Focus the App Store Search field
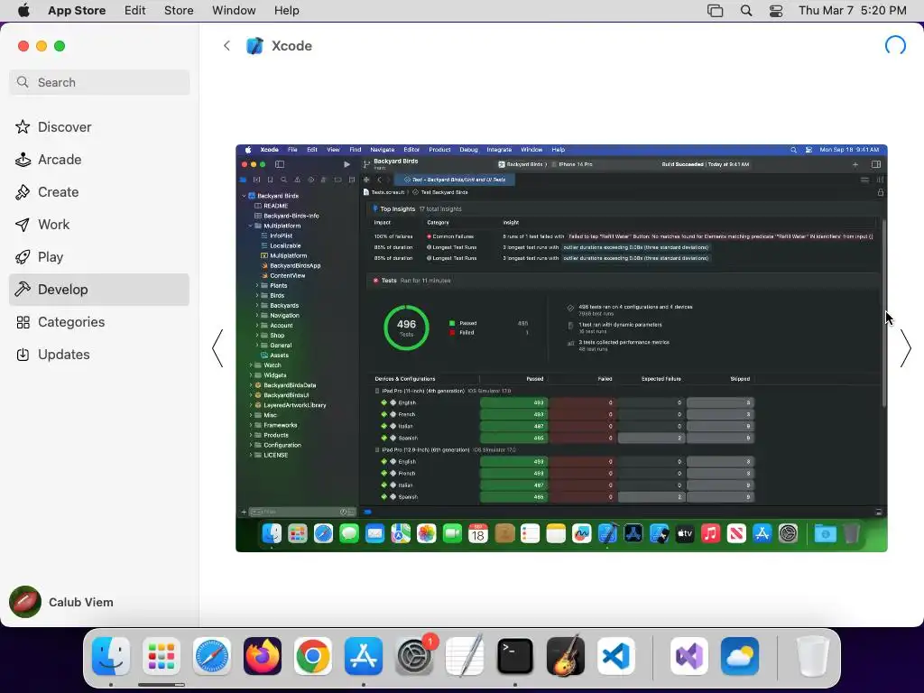924x693 pixels. pyautogui.click(x=99, y=82)
